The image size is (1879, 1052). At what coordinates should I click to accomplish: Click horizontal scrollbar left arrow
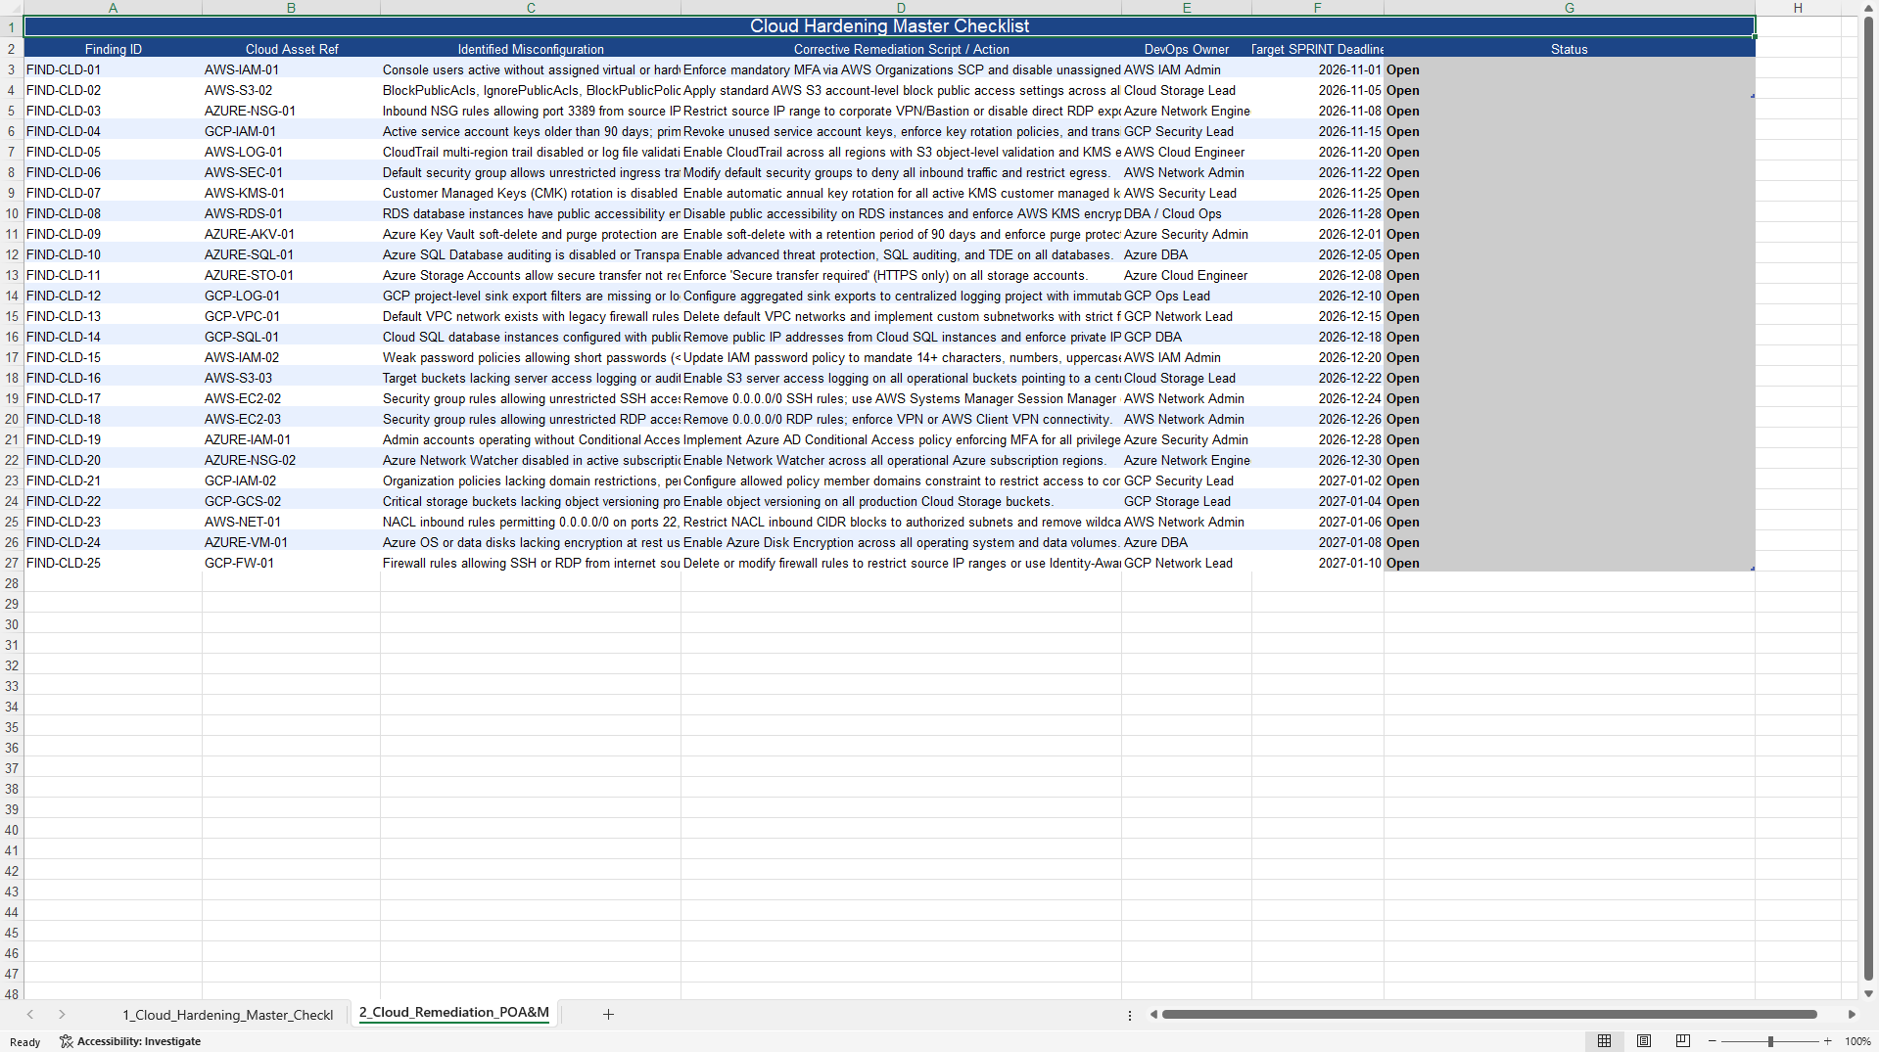coord(1153,1014)
